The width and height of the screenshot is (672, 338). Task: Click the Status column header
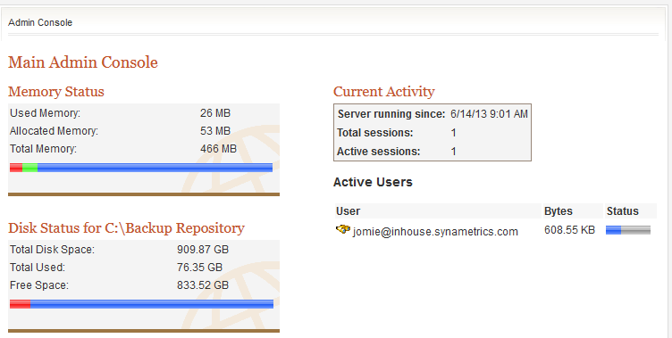point(623,211)
